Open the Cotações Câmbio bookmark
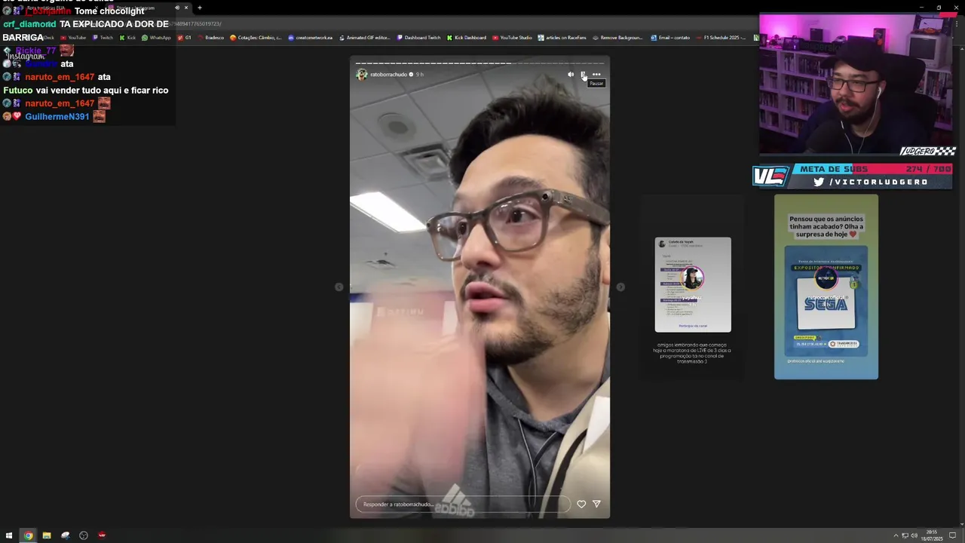The image size is (965, 543). pyautogui.click(x=256, y=38)
